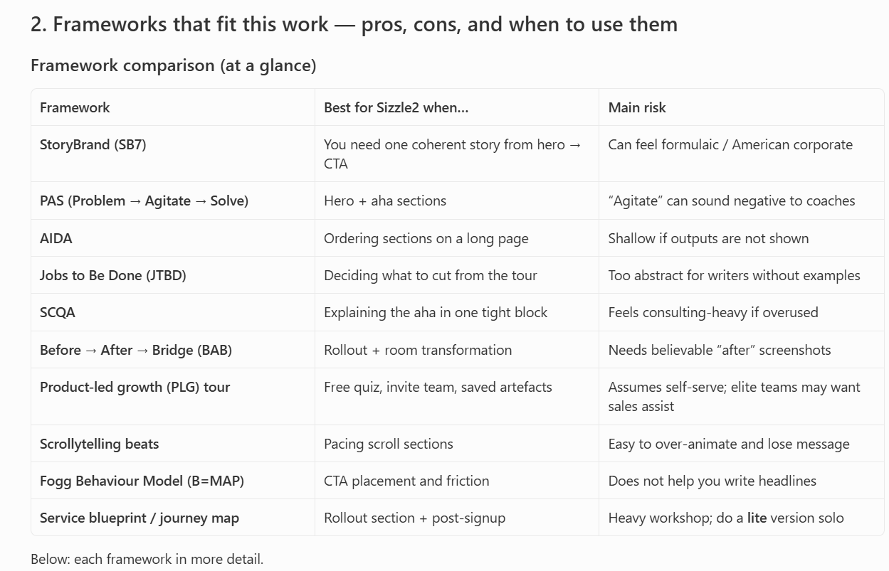The image size is (889, 571).
Task: Select the StoryBrand (SB7) row label
Action: coord(93,144)
